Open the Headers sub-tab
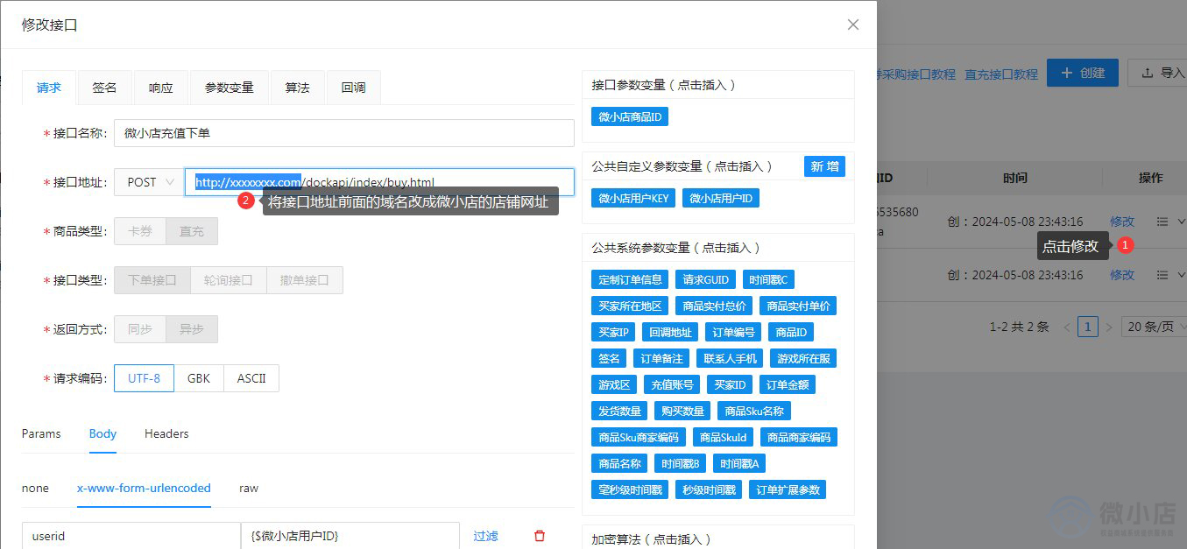This screenshot has width=1187, height=549. pos(166,433)
